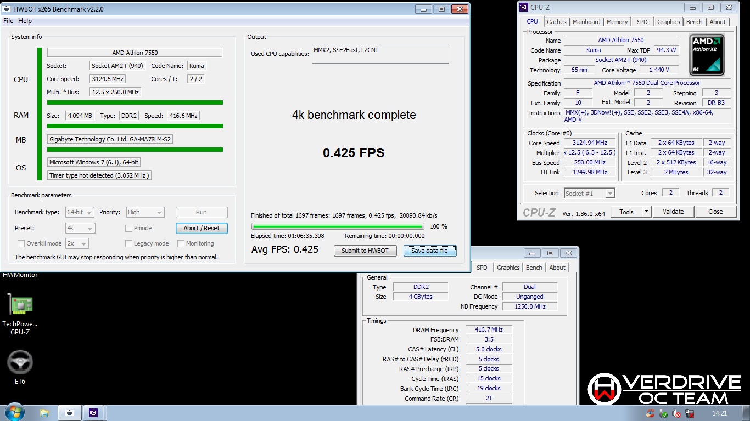Image resolution: width=750 pixels, height=421 pixels.
Task: Click the Core Voltage 1.440 V value
Action: tap(659, 70)
